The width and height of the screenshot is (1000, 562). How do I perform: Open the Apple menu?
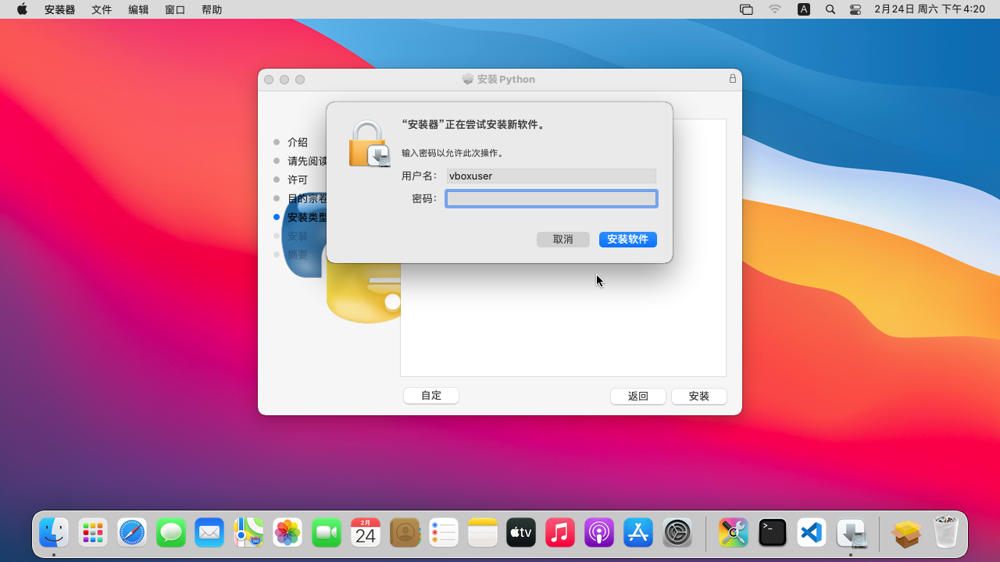click(22, 9)
